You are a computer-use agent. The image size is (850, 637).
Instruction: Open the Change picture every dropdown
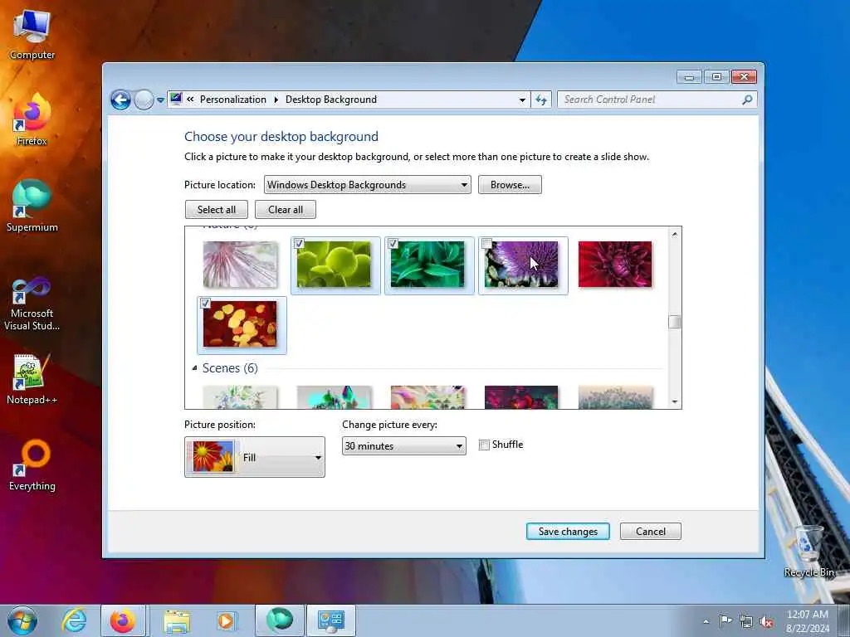(x=404, y=445)
